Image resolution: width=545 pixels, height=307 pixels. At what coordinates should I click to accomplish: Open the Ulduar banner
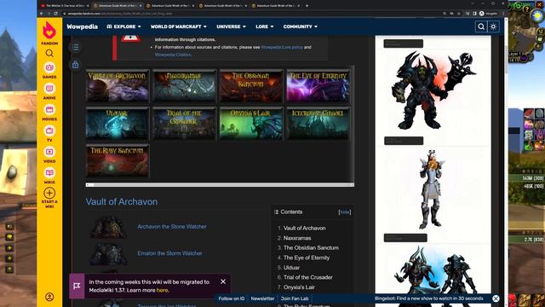coord(118,124)
